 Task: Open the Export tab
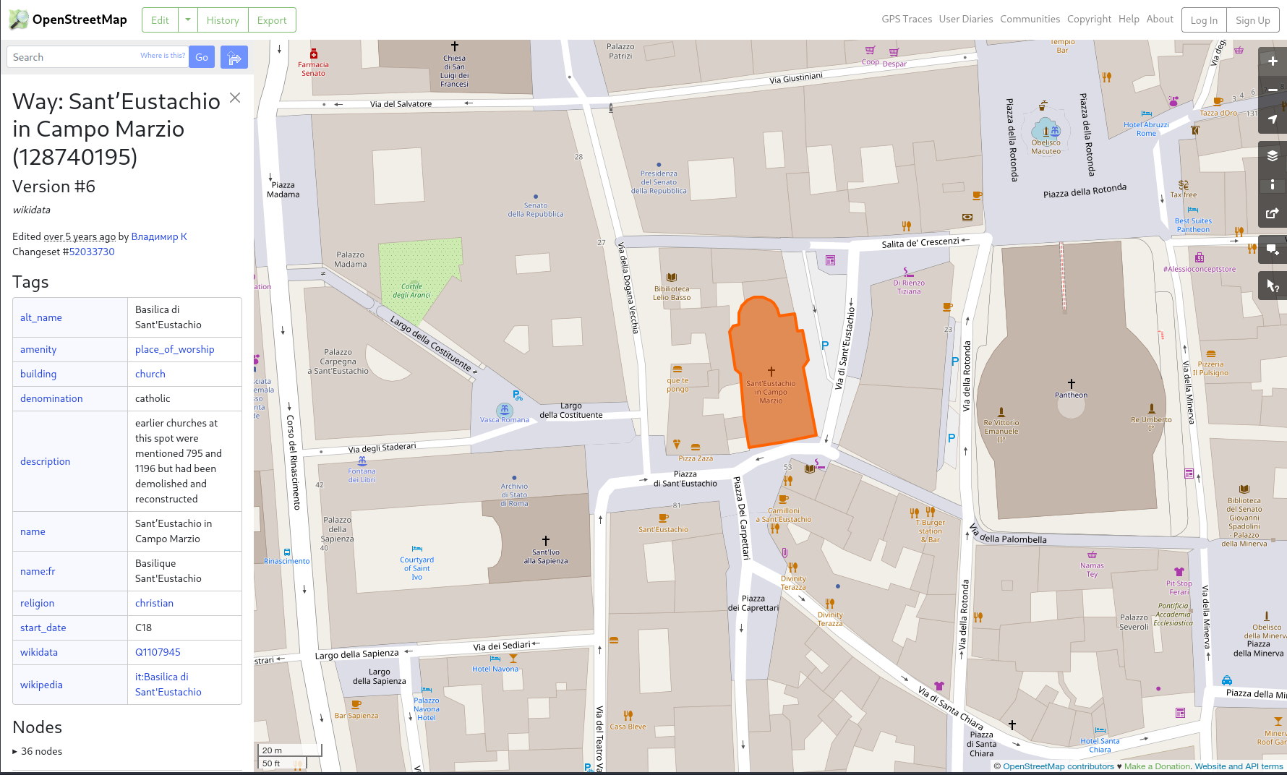click(272, 20)
